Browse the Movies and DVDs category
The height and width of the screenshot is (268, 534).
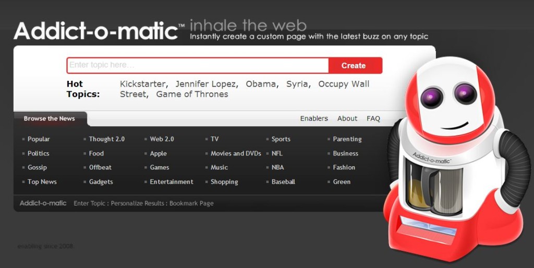pos(236,153)
